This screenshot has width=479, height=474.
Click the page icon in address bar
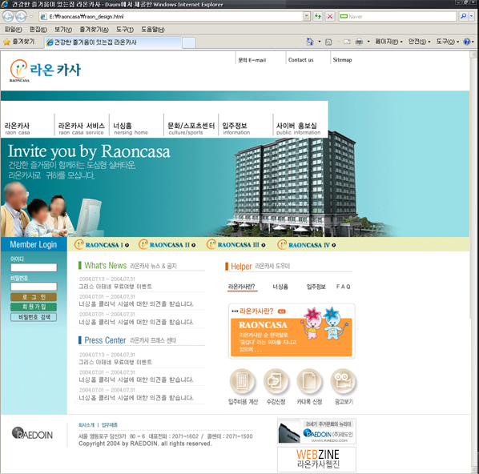43,17
